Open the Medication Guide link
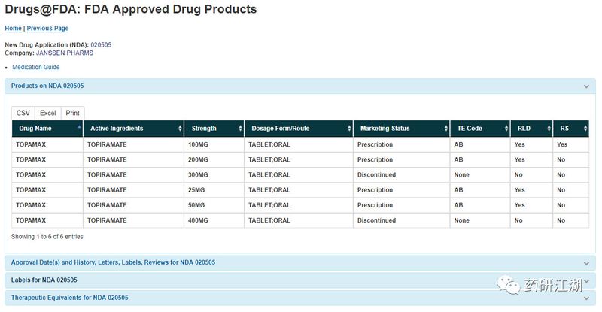 [35, 68]
